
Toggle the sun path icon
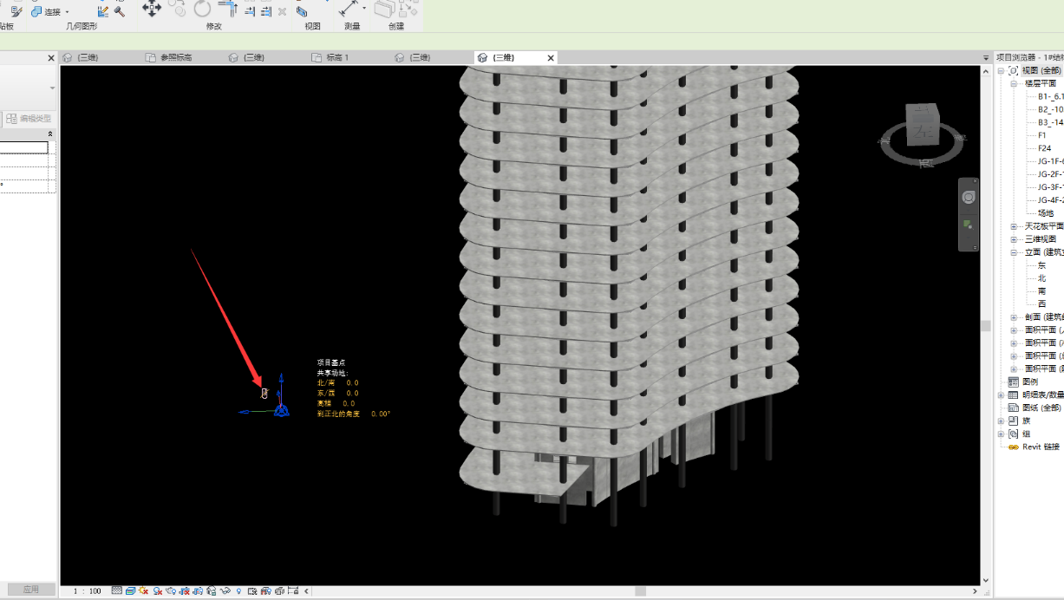(x=144, y=590)
